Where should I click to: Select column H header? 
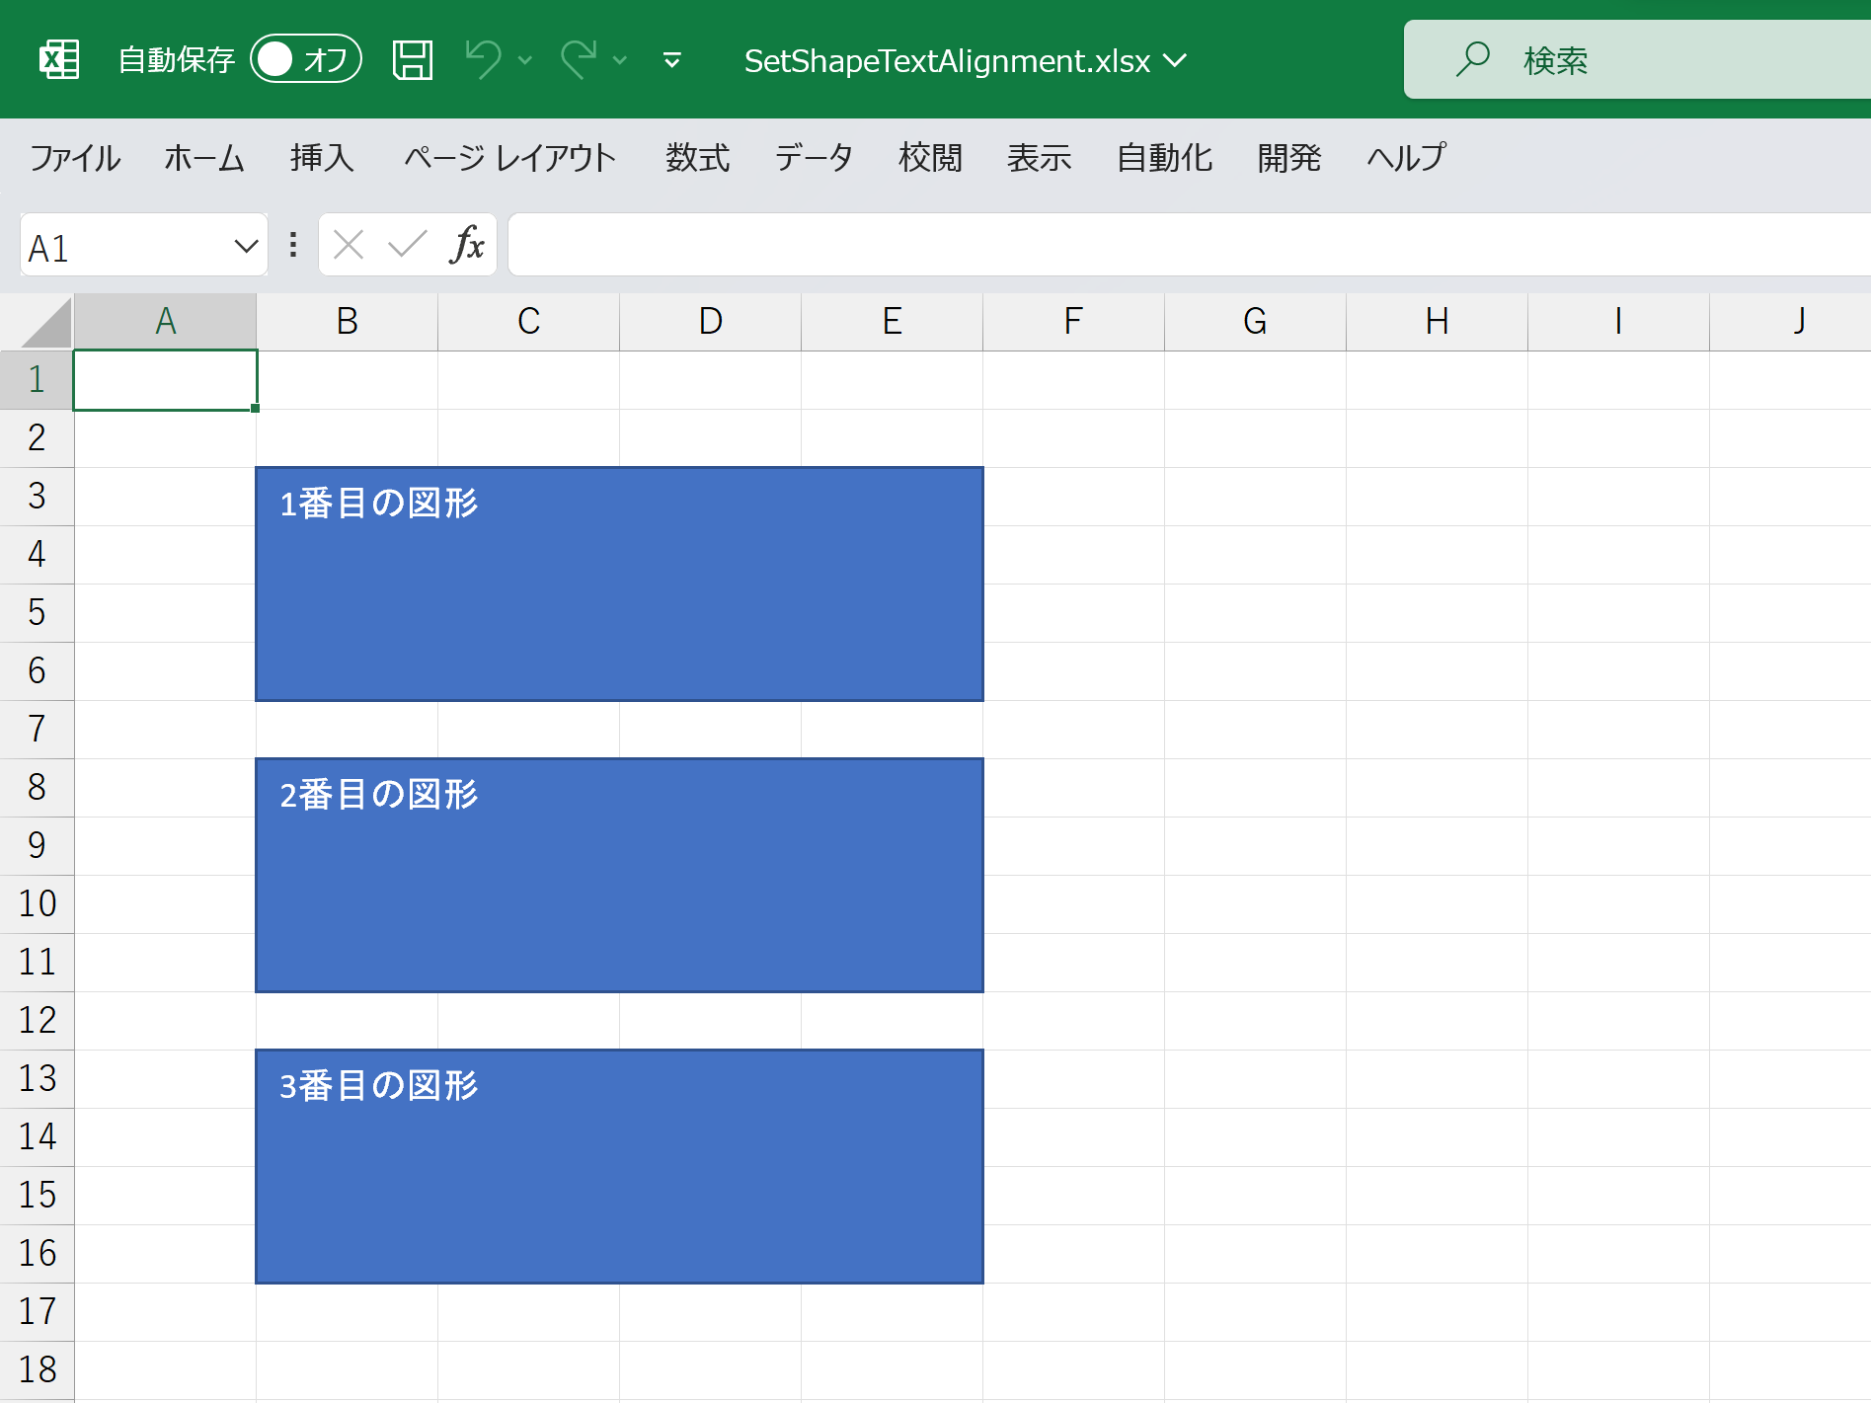point(1438,322)
